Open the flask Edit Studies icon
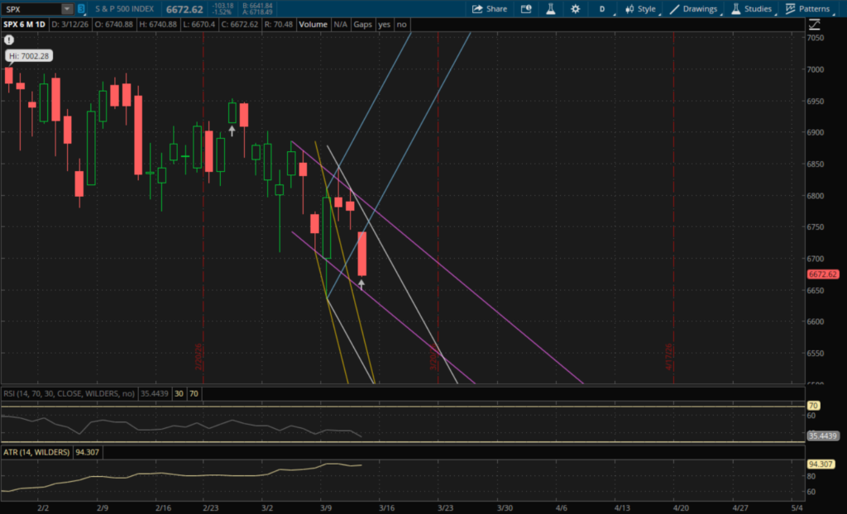847x514 pixels. [550, 9]
